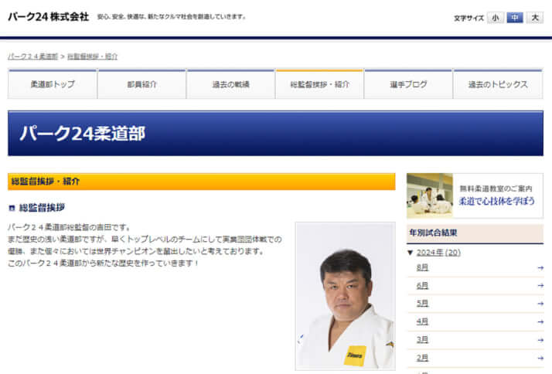Click the arrow icon in 3月 row
Viewport: 552px width, 374px height.
click(540, 340)
